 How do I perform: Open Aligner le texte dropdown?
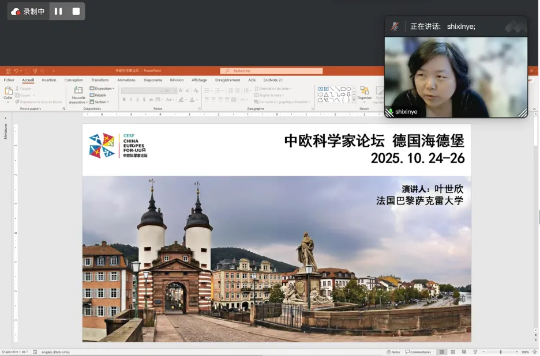tap(269, 95)
